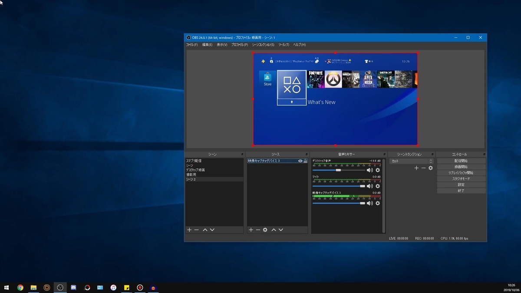The height and width of the screenshot is (293, 521).
Task: Remove scene transition with minus icon
Action: [x=423, y=168]
